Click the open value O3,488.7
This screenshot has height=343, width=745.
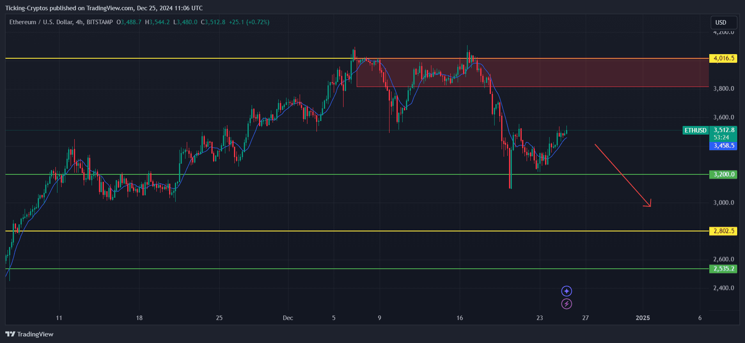(x=129, y=22)
